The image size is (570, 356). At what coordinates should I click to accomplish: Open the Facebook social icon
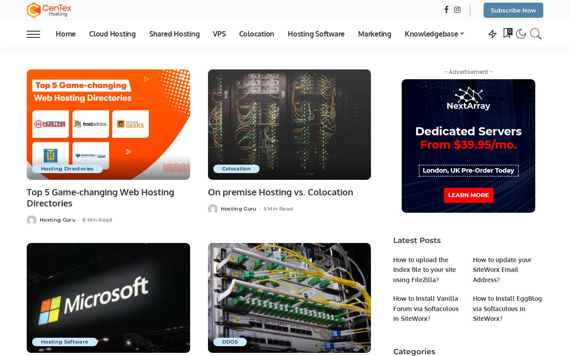[x=446, y=10]
